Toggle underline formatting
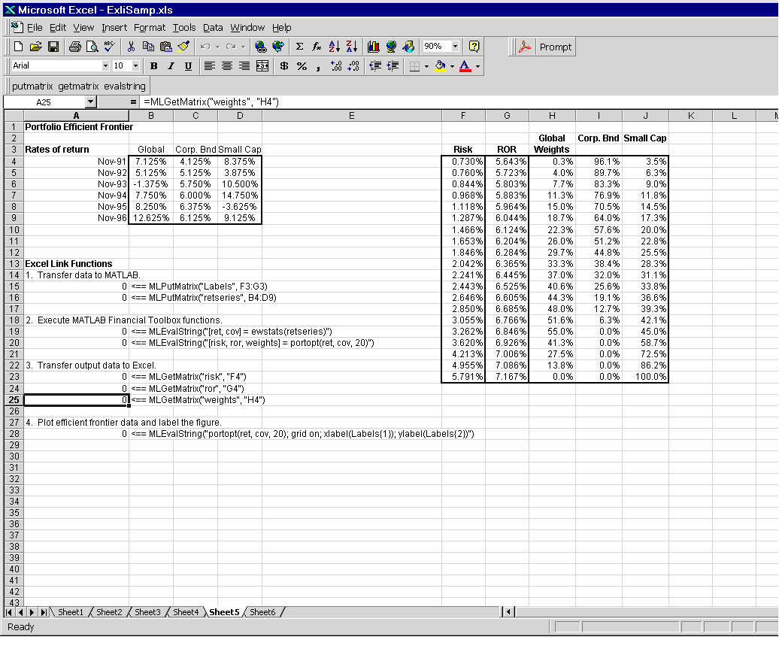 [x=188, y=66]
